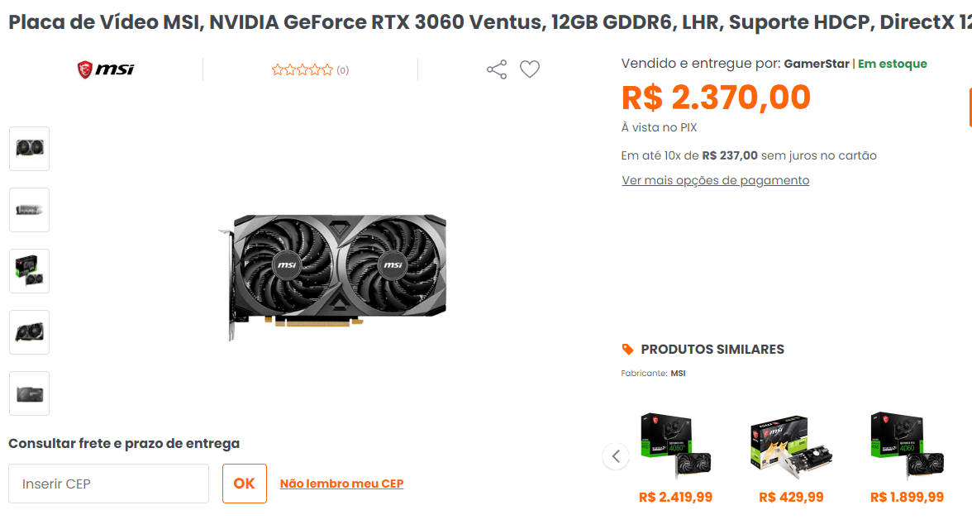The width and height of the screenshot is (972, 529).
Task: Click the star rating row
Action: pyautogui.click(x=310, y=70)
